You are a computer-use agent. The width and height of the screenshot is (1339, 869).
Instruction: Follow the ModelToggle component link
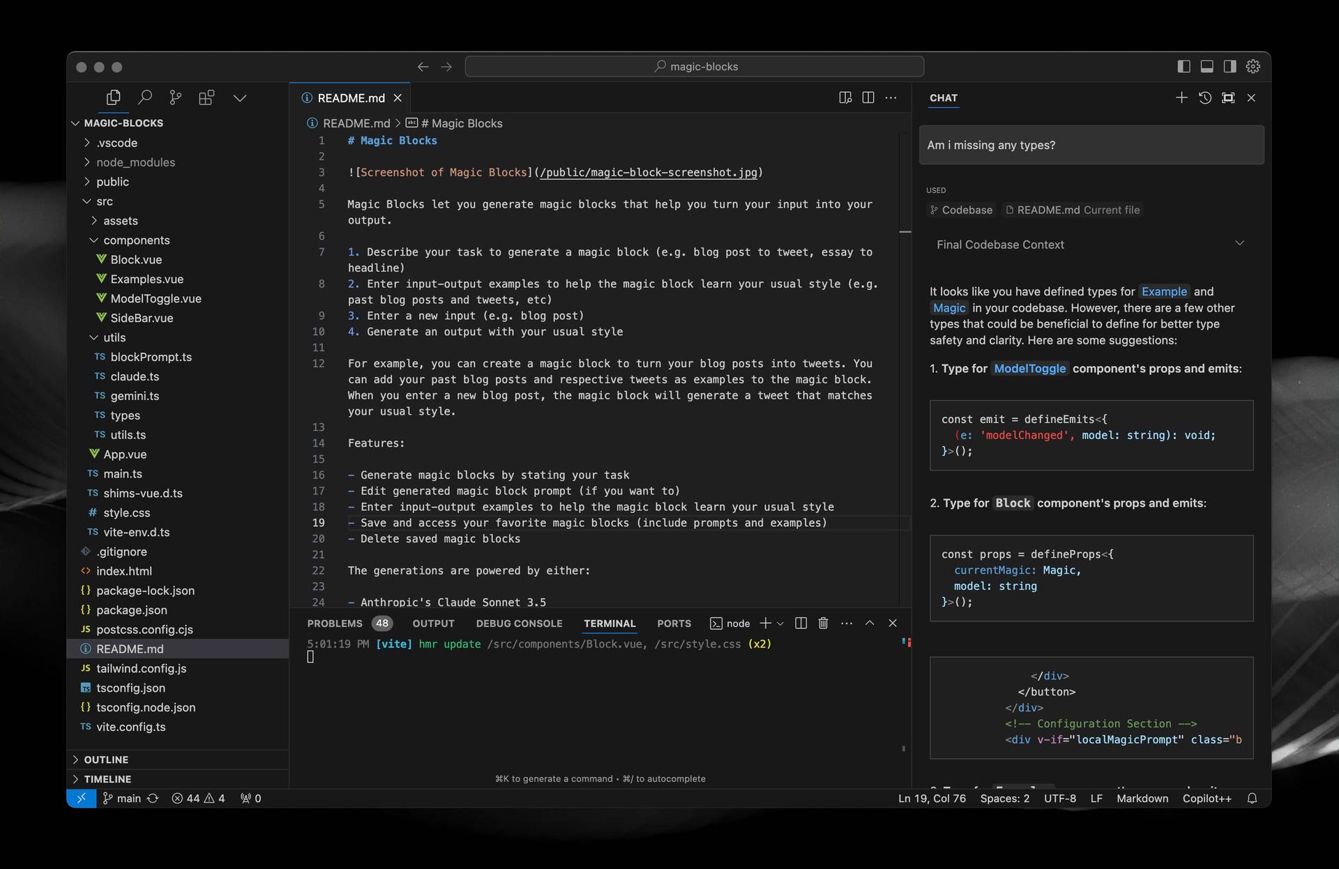[x=1029, y=369]
